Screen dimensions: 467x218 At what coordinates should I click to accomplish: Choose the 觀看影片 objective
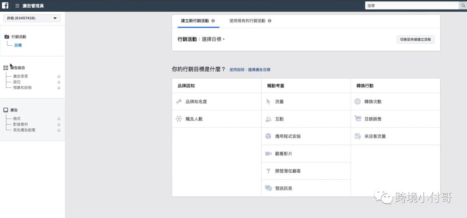coord(306,154)
